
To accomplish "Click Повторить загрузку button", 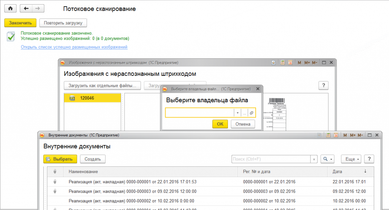I will click(x=63, y=23).
